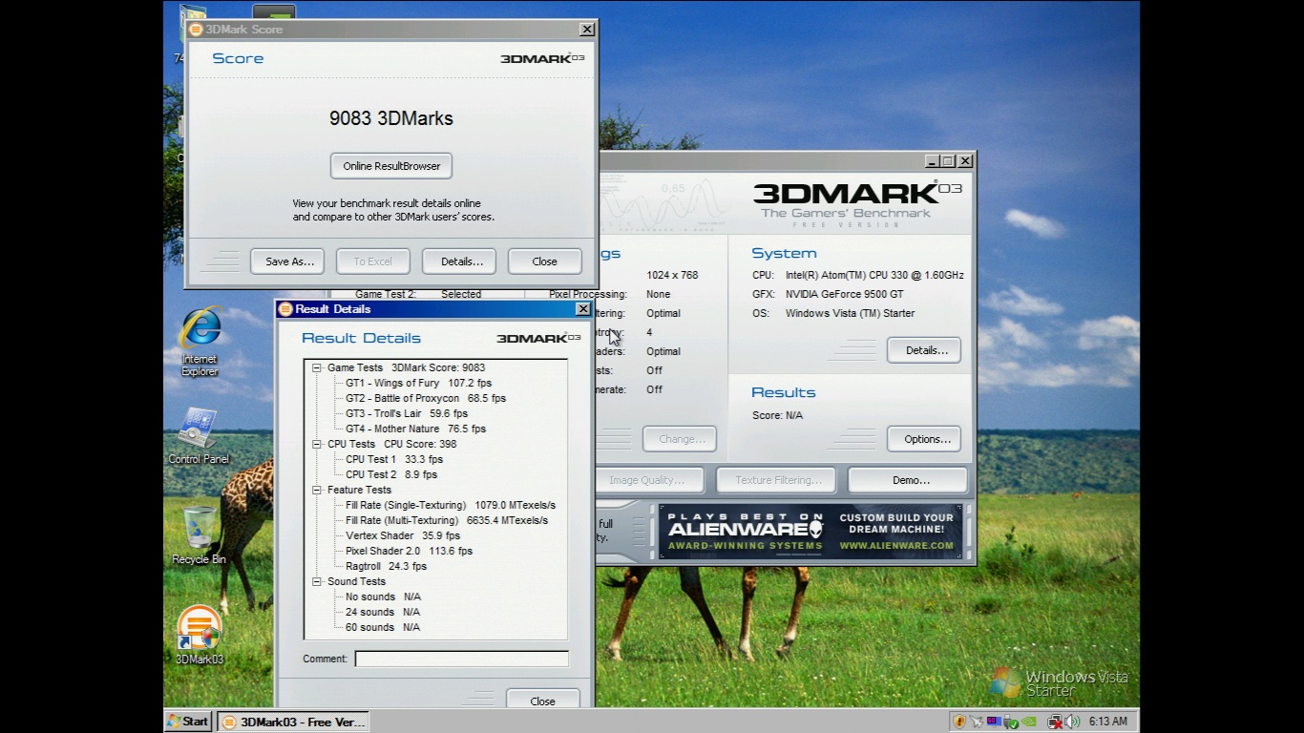This screenshot has width=1304, height=733.
Task: Select the CPU Test 1 33.3 fps row
Action: click(394, 459)
